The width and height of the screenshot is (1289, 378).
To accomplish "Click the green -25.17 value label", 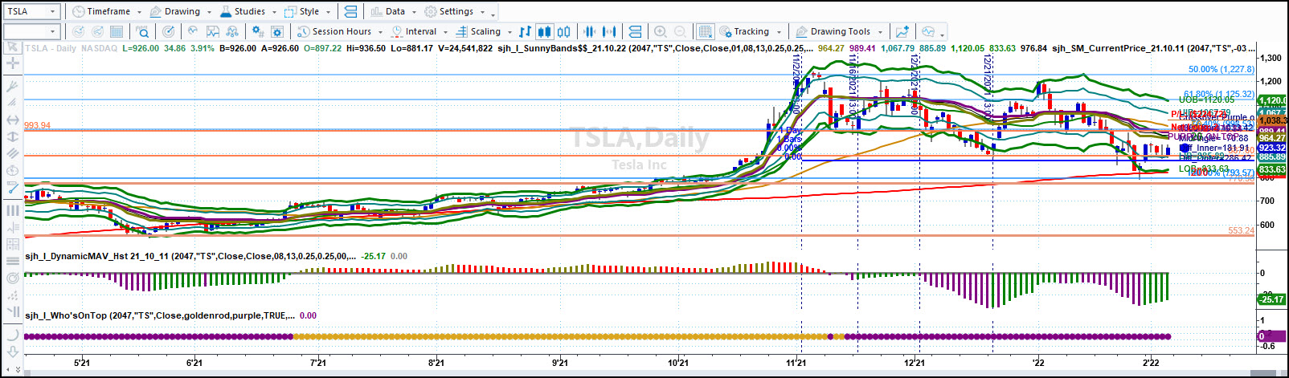I will (1271, 299).
